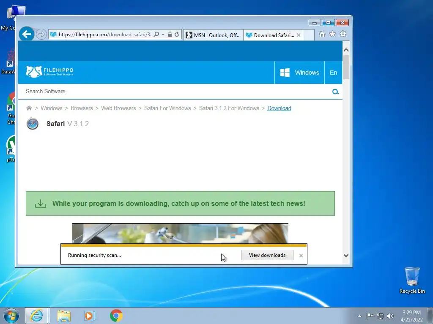Open the Web Browsers breadcrumb link
The image size is (433, 324).
pyautogui.click(x=118, y=108)
